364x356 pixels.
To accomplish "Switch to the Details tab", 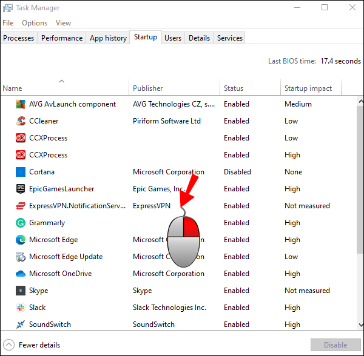I will 199,38.
